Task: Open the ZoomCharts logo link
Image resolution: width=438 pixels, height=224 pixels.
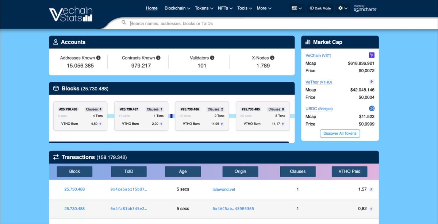Action: (x=365, y=8)
